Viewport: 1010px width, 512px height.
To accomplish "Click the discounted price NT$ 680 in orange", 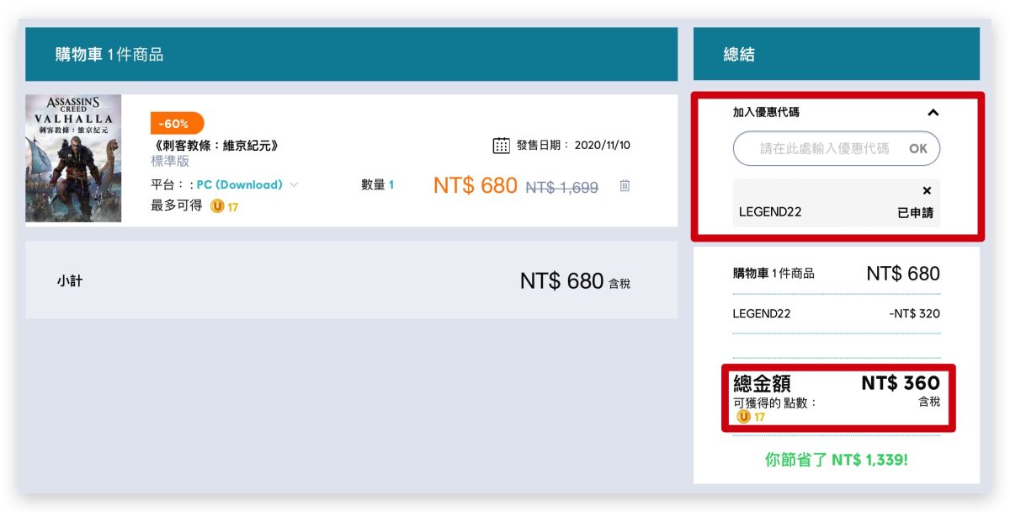I will point(475,186).
